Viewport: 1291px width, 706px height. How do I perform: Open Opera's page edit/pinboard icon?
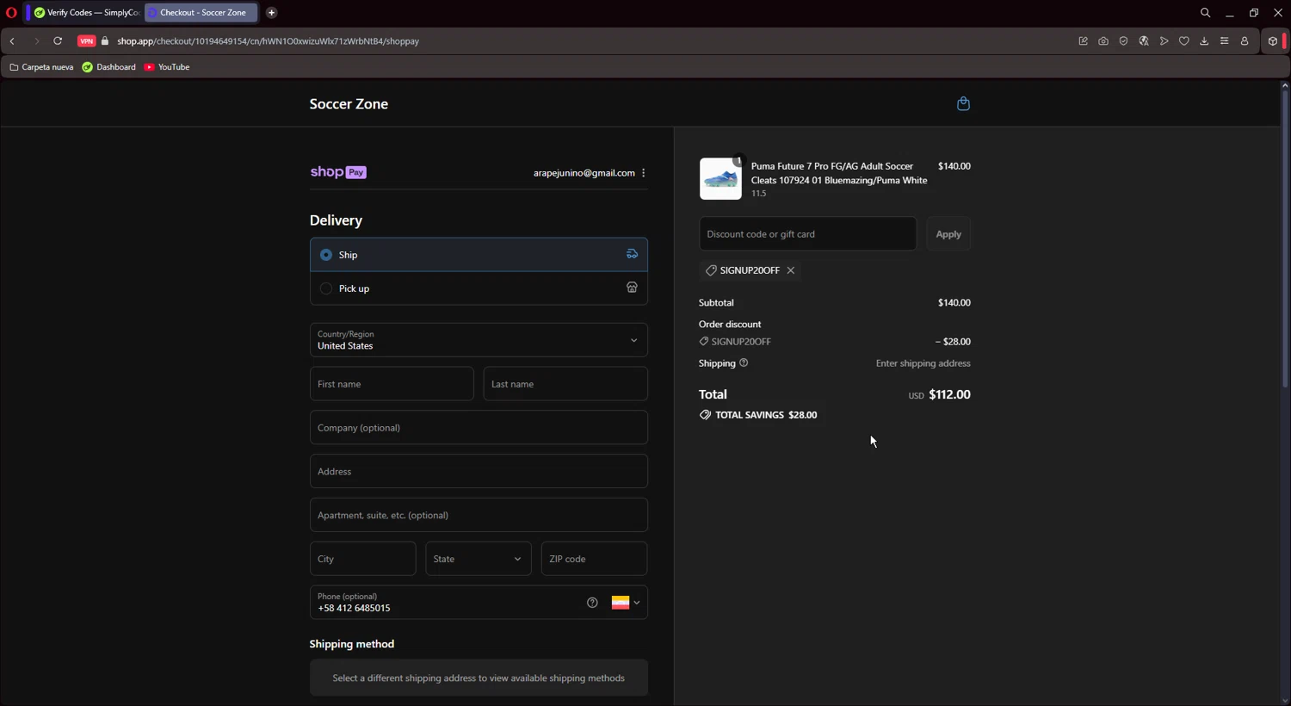pos(1083,41)
